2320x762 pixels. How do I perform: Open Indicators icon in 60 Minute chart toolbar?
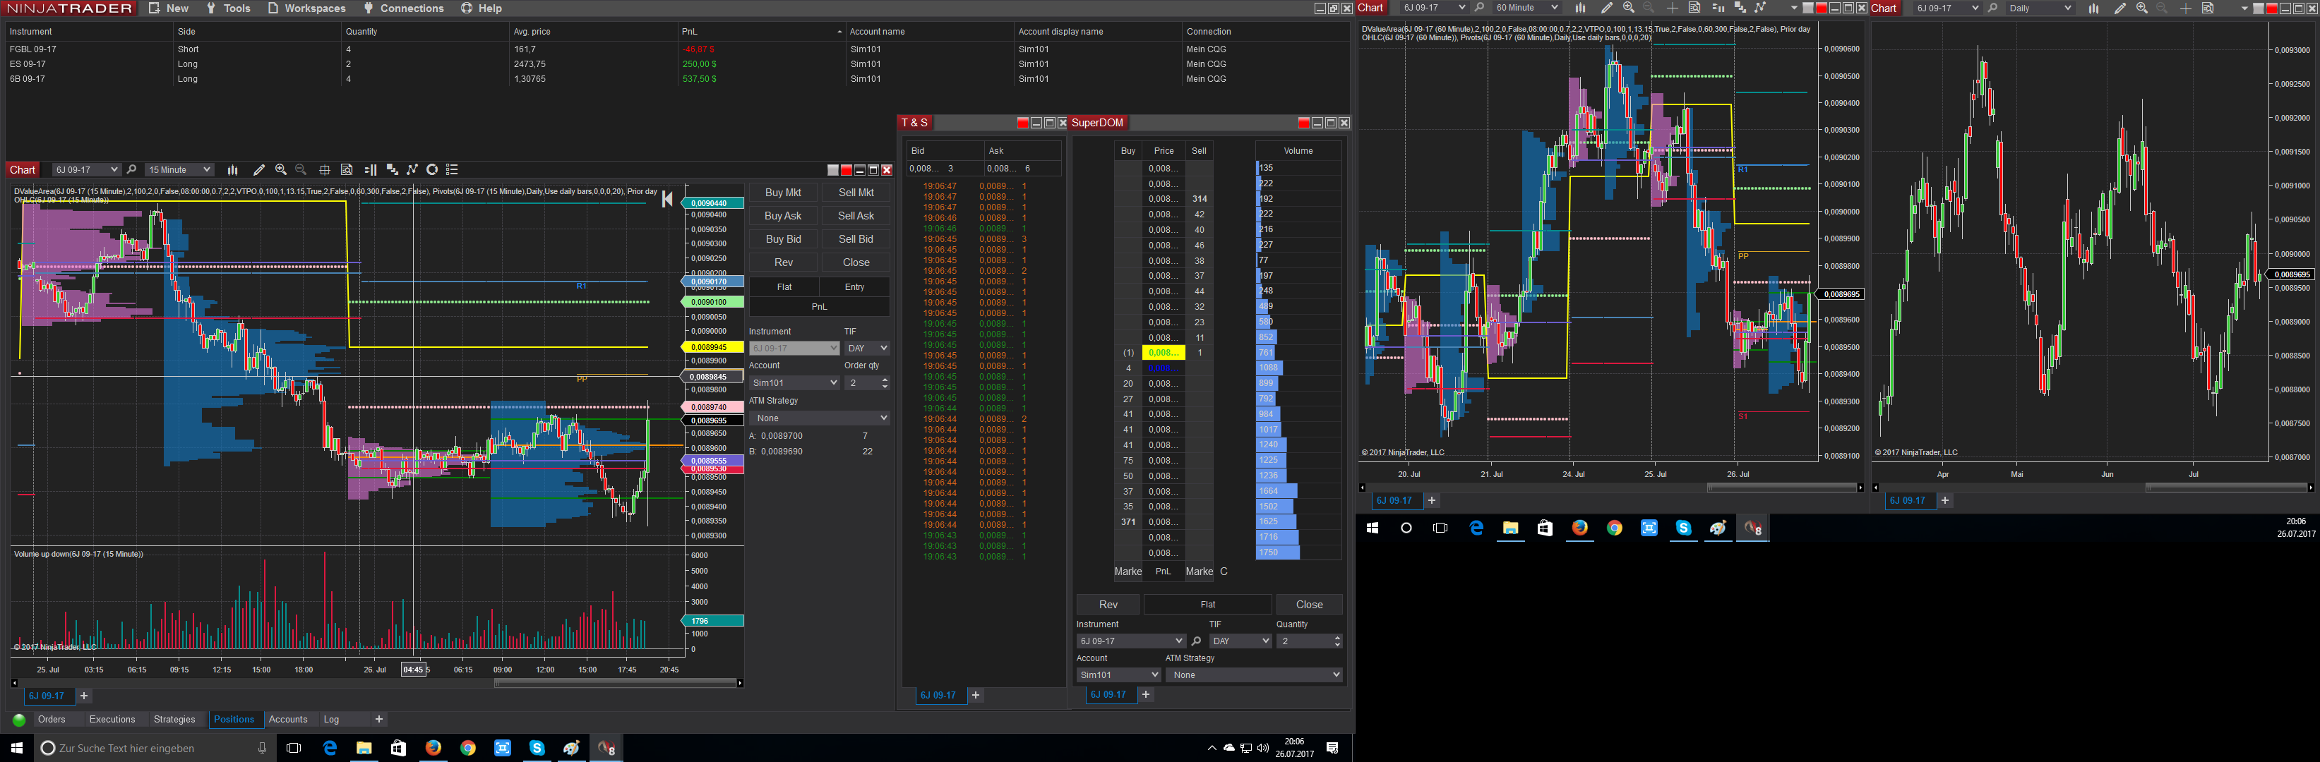coord(1760,7)
